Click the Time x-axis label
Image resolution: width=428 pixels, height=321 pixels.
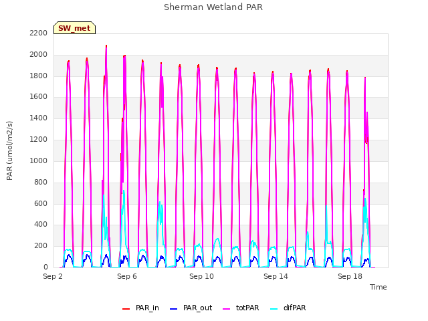(379, 287)
